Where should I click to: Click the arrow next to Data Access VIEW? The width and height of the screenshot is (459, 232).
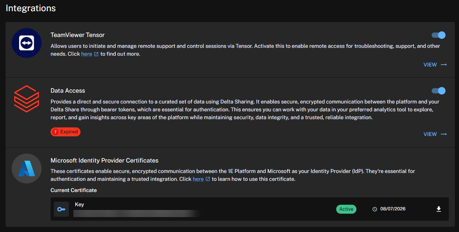click(444, 134)
